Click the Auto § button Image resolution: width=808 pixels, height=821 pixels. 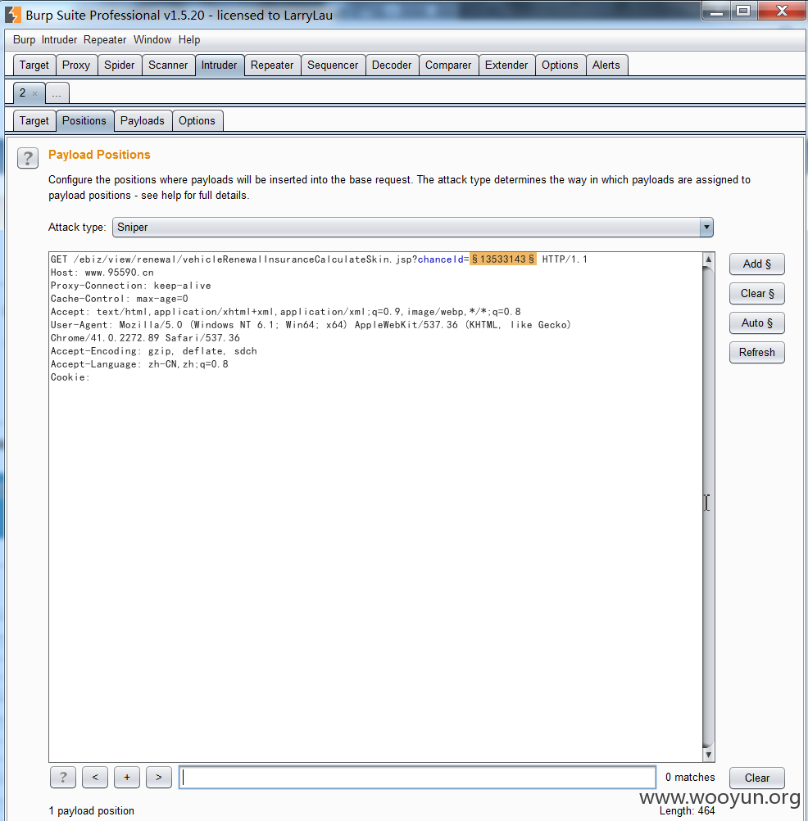(756, 323)
